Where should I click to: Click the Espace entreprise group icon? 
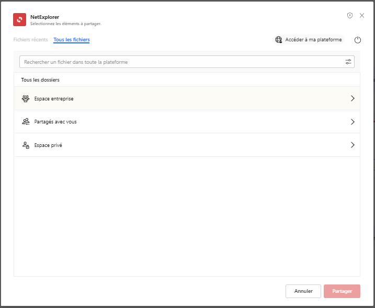tap(26, 98)
